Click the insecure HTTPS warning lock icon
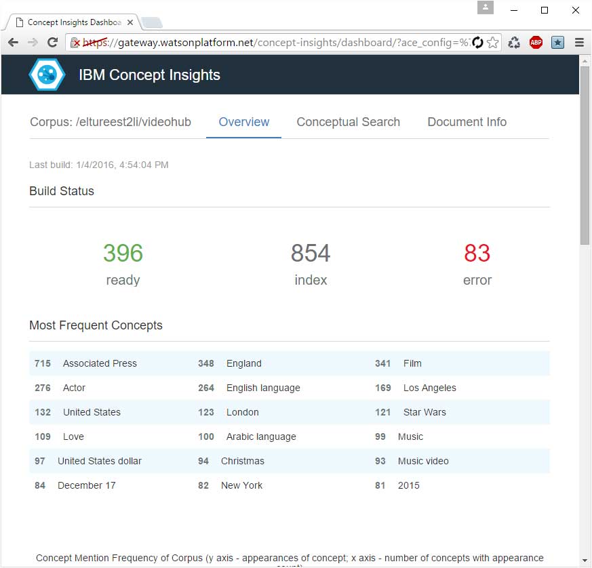The height and width of the screenshot is (568, 592). point(75,42)
